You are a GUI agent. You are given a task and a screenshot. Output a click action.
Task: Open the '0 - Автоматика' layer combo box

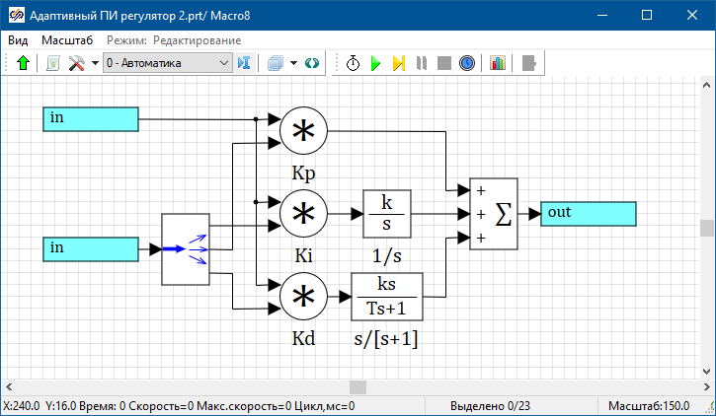tap(166, 63)
